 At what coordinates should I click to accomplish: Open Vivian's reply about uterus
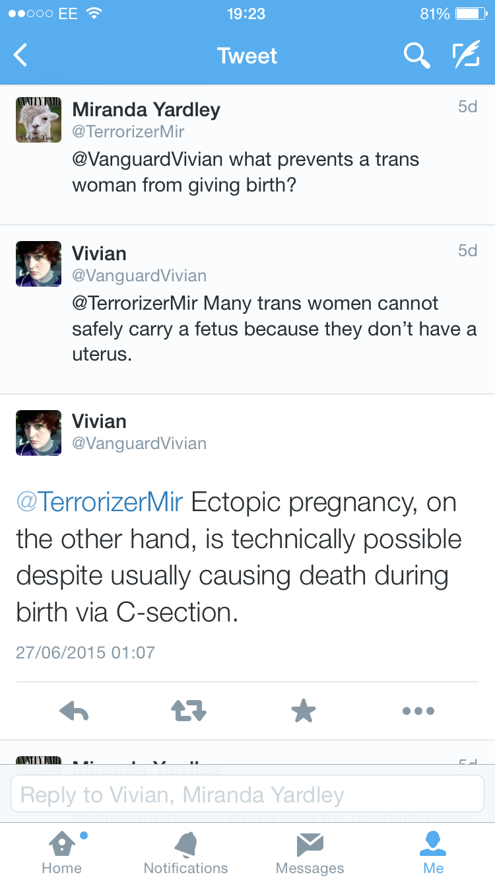(x=274, y=328)
